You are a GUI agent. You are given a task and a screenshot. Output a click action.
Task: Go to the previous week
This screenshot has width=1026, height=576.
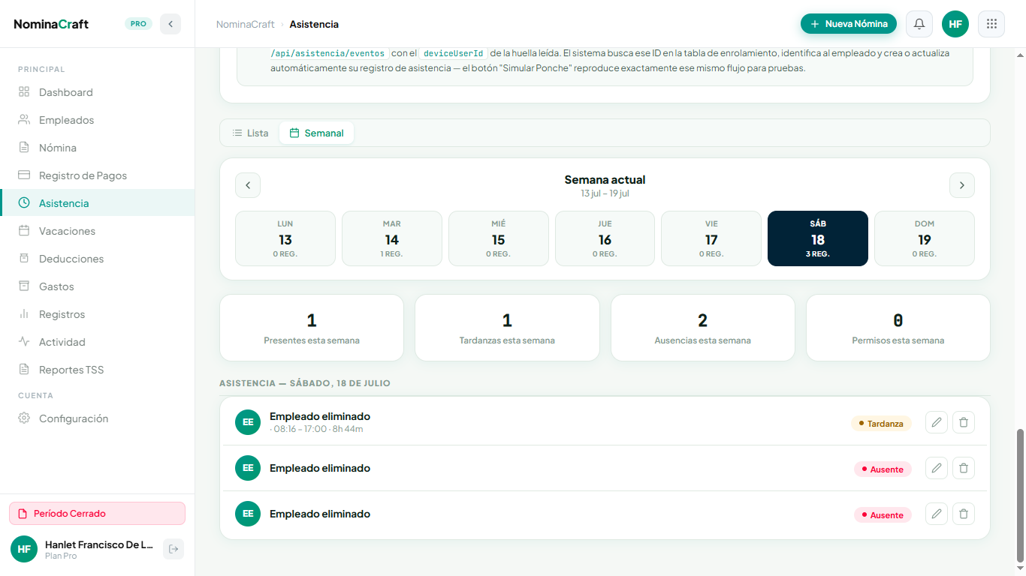pyautogui.click(x=248, y=185)
